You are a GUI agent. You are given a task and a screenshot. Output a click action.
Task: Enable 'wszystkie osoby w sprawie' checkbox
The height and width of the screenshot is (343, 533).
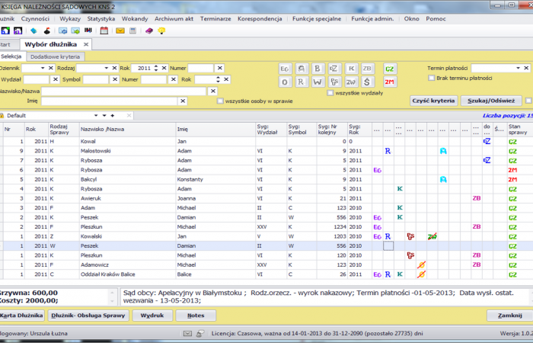click(x=220, y=101)
